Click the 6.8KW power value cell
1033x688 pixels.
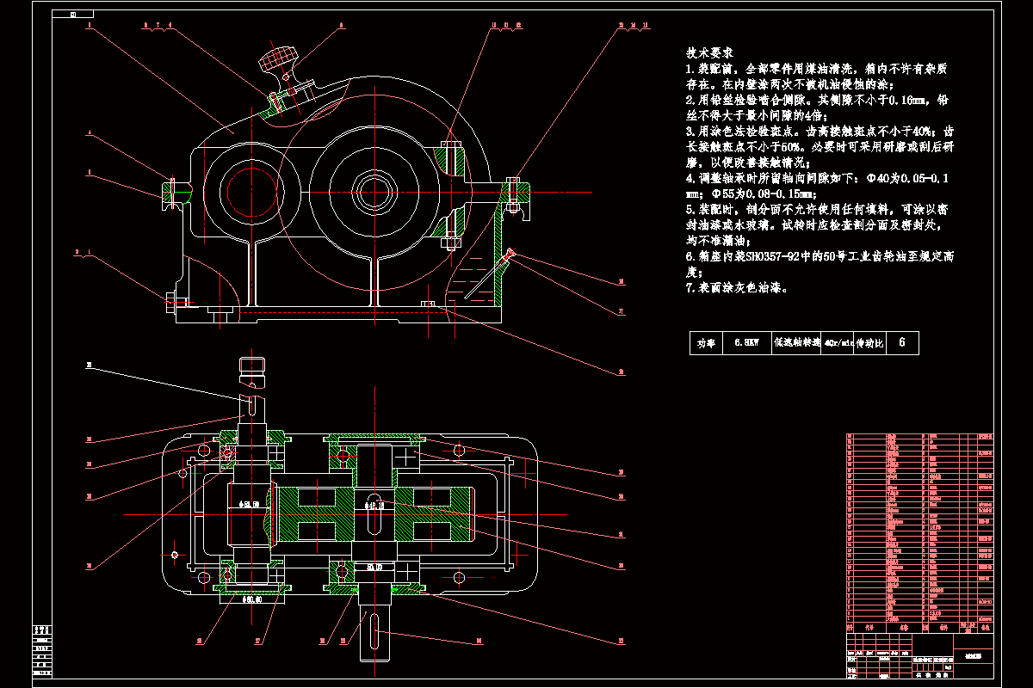click(x=747, y=343)
